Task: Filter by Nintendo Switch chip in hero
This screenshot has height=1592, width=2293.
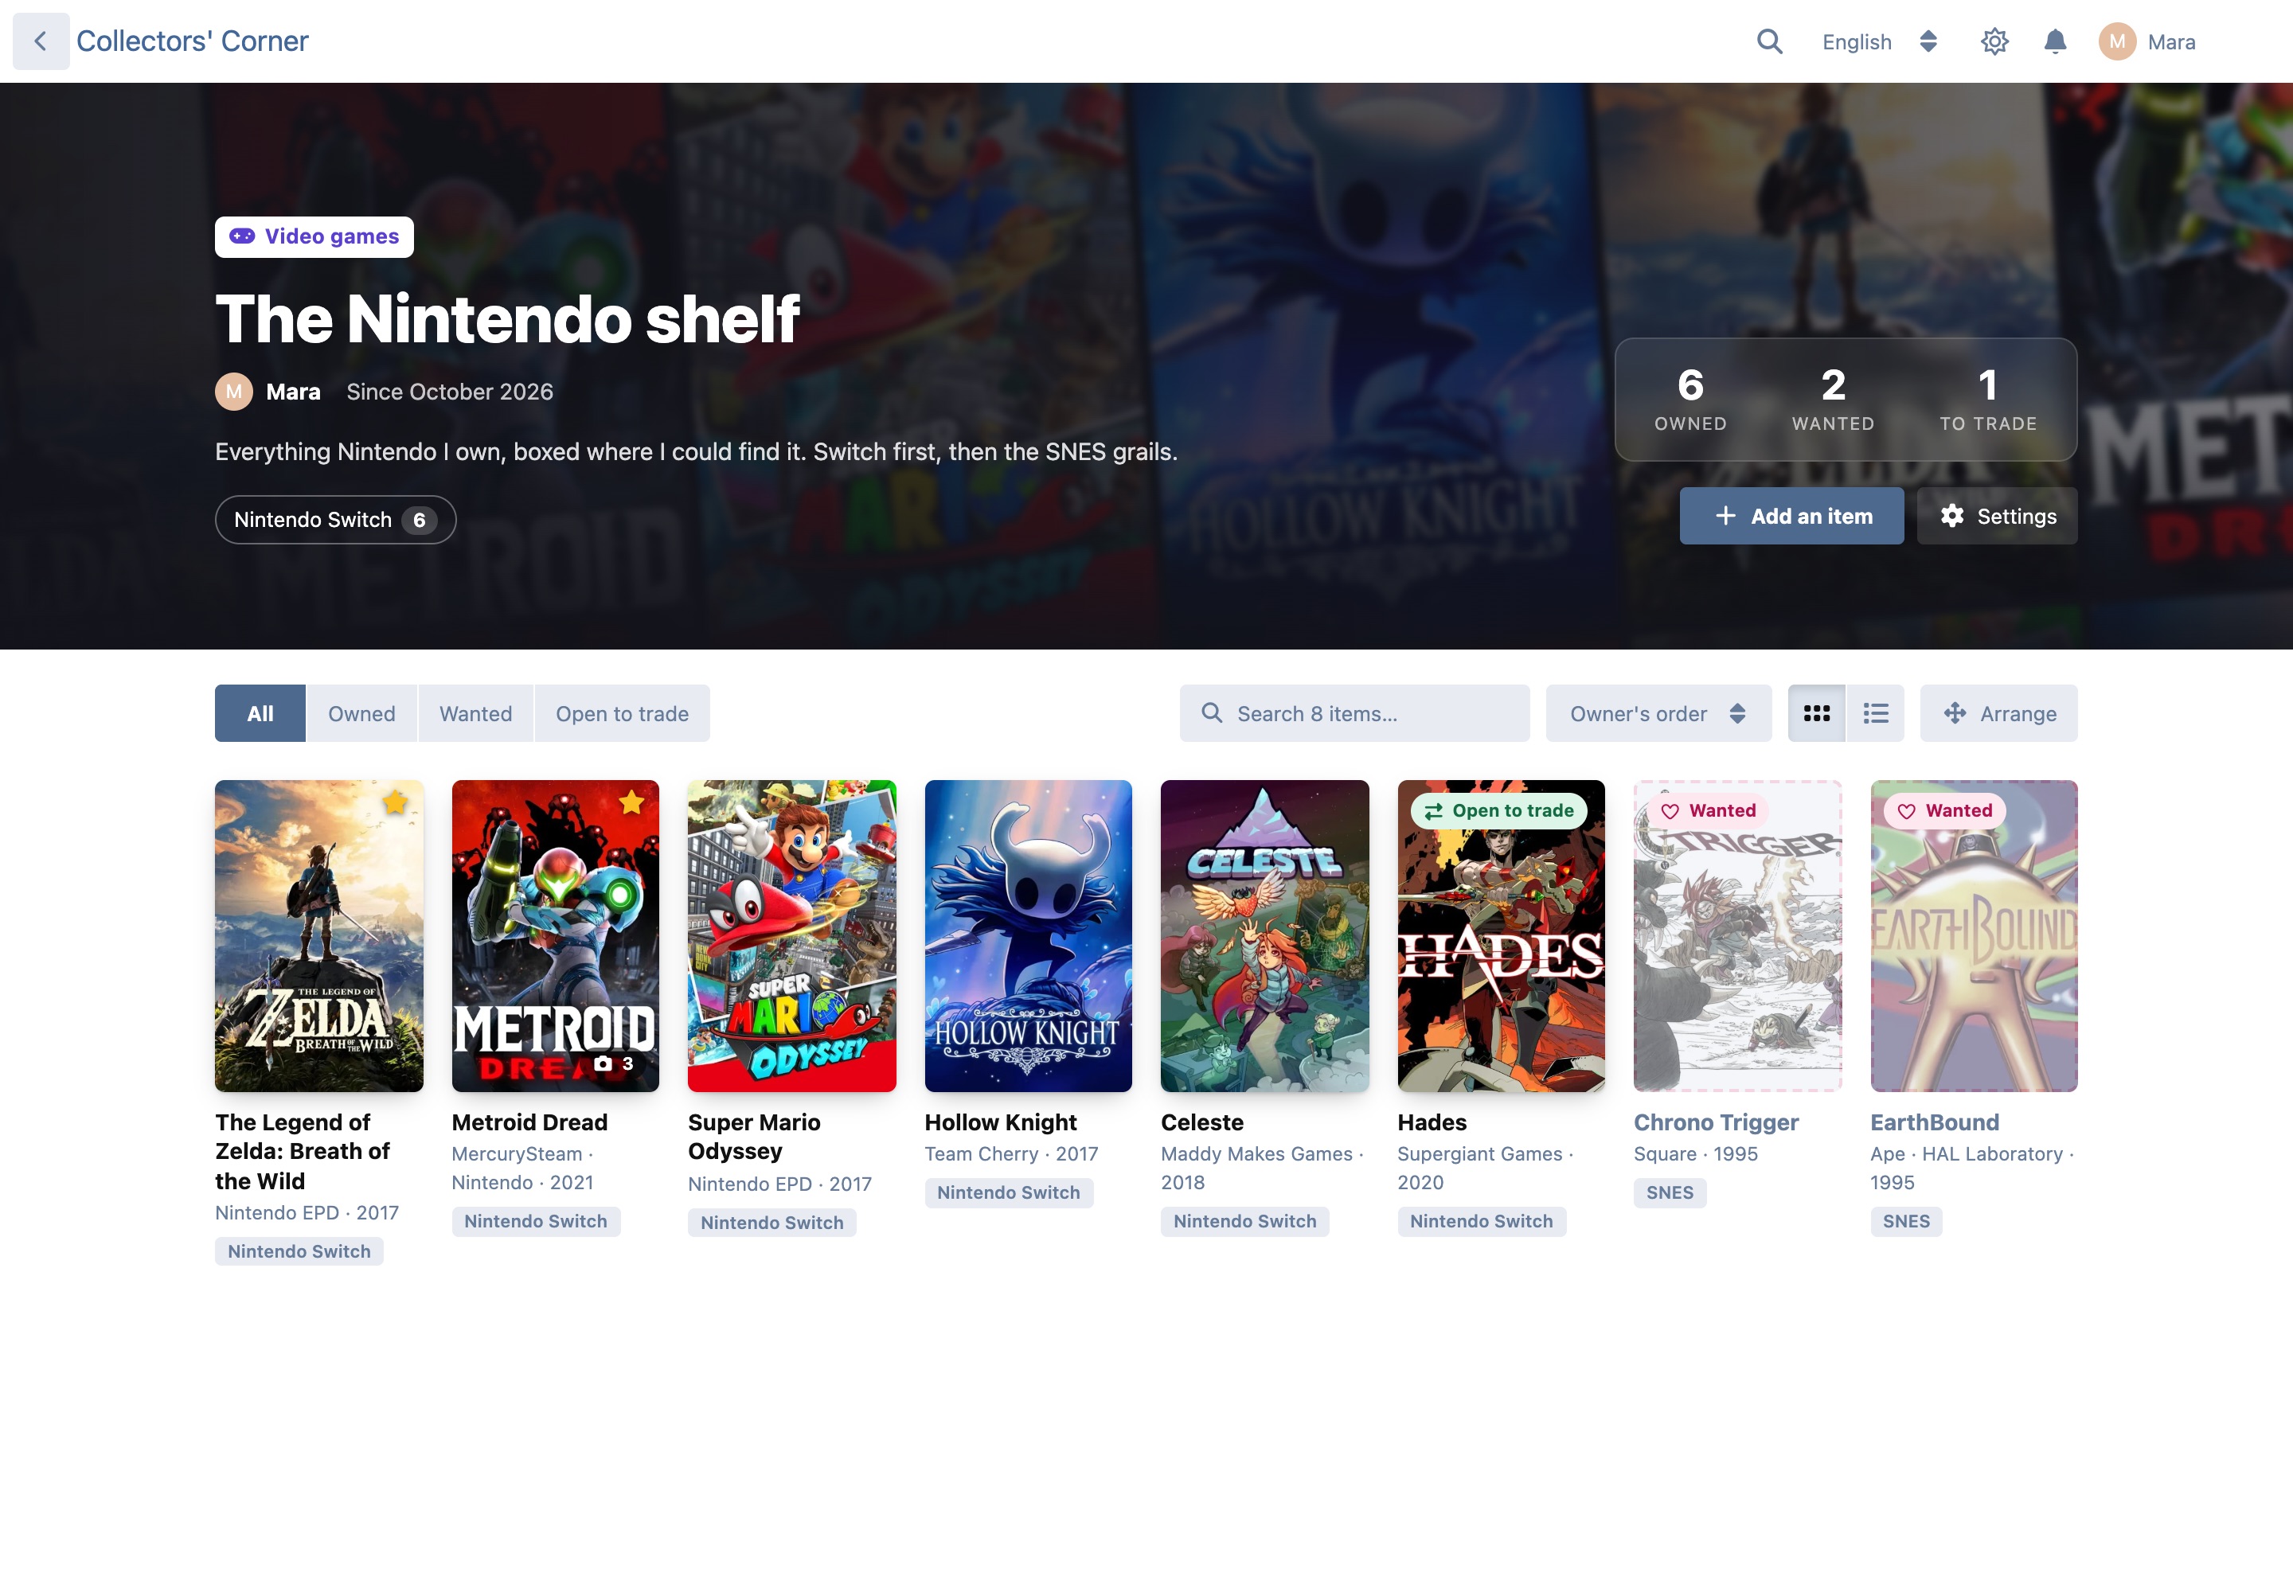Action: pos(335,520)
